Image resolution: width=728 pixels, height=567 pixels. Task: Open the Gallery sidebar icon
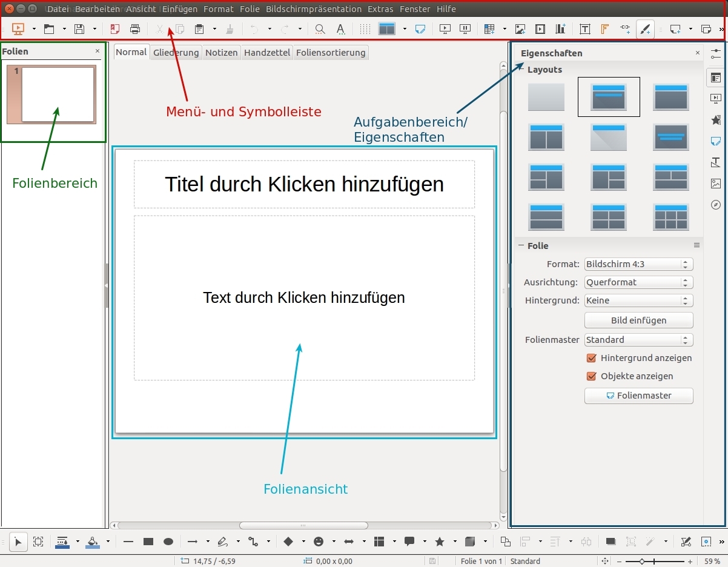click(716, 183)
